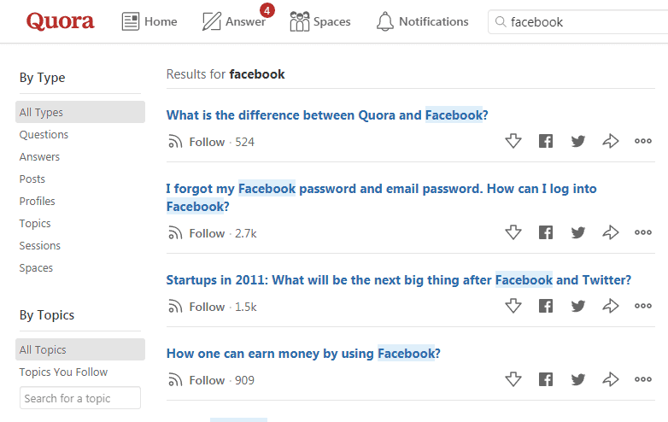
Task: Downvote the Quora and Facebook difference question
Action: 513,142
